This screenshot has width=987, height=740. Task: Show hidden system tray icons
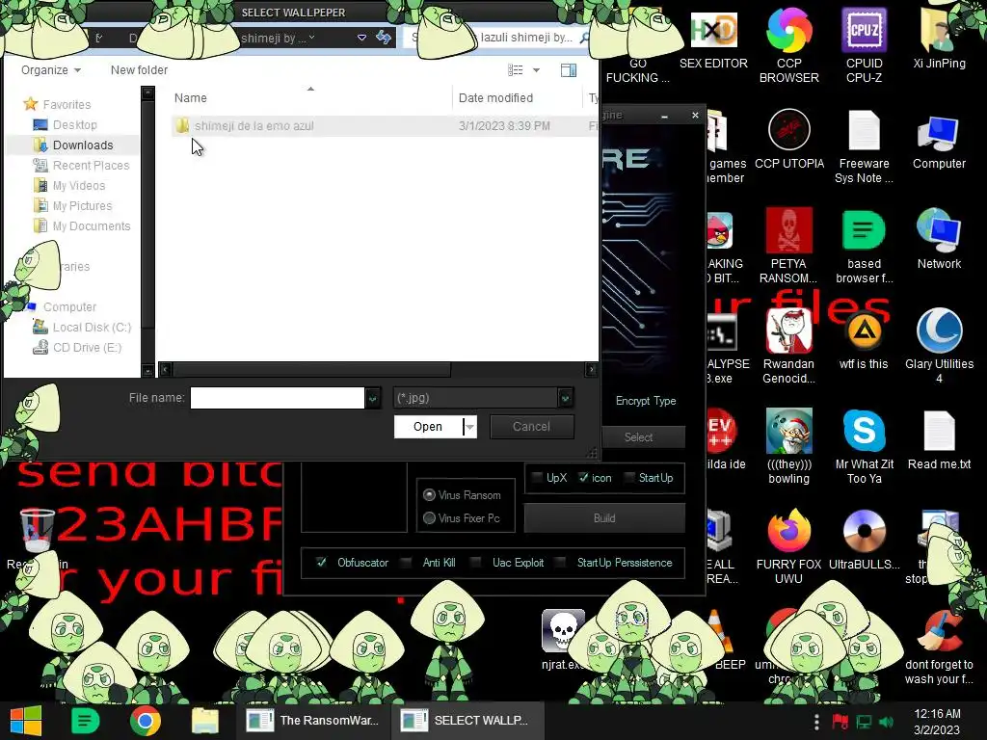816,722
